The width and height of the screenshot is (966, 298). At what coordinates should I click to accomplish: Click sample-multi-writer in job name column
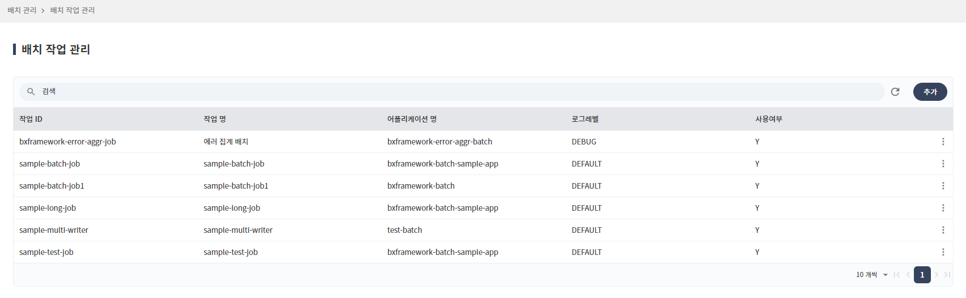(x=238, y=230)
